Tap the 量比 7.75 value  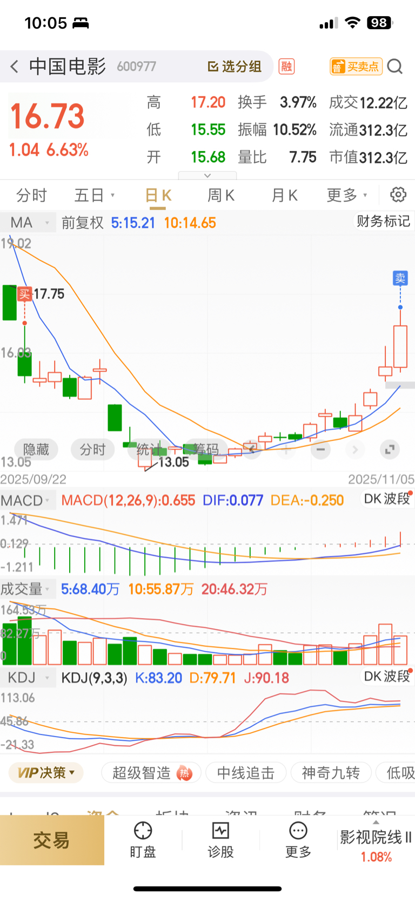[x=277, y=157]
